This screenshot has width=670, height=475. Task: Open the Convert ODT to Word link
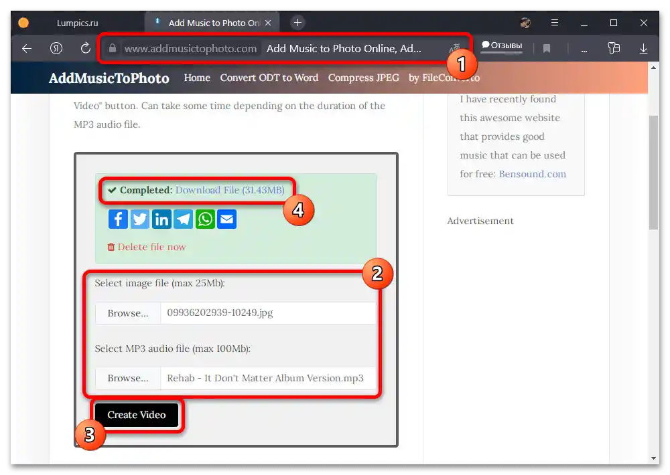pyautogui.click(x=269, y=78)
